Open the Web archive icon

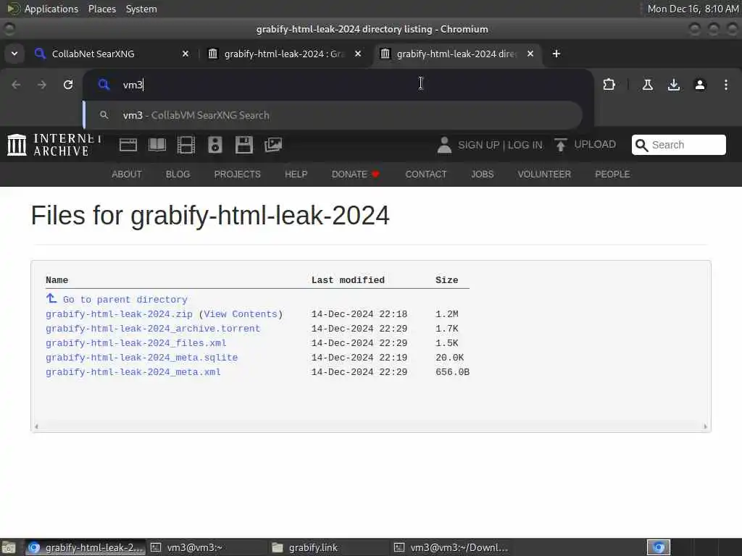click(x=128, y=145)
